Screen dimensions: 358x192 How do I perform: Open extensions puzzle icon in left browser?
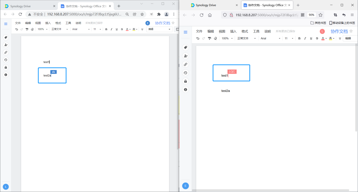159,14
